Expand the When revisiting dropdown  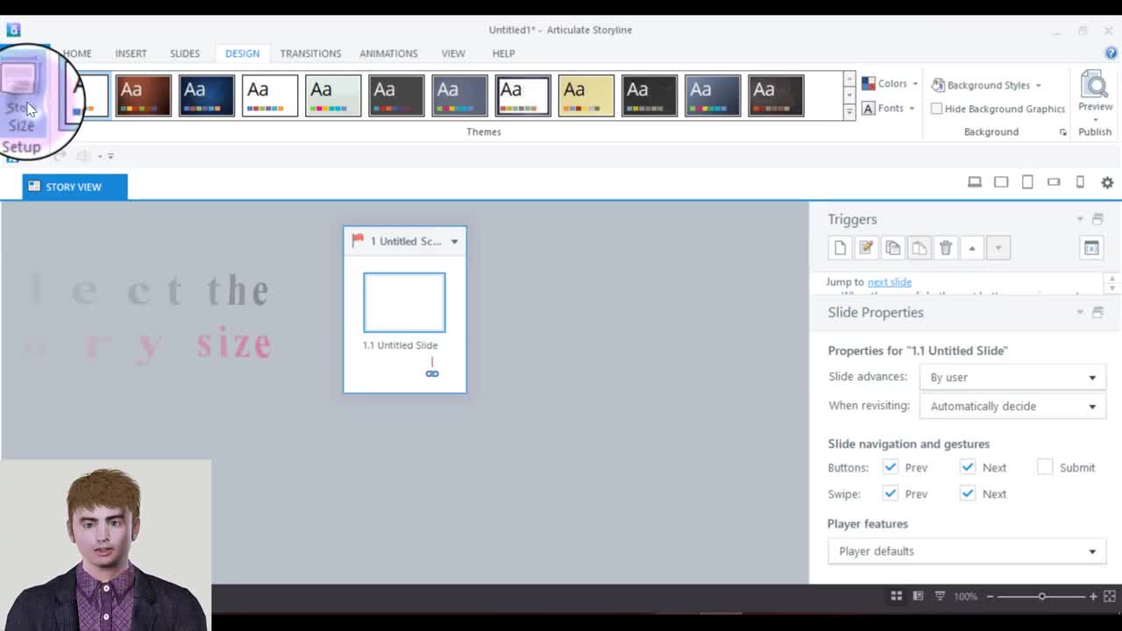click(1012, 406)
